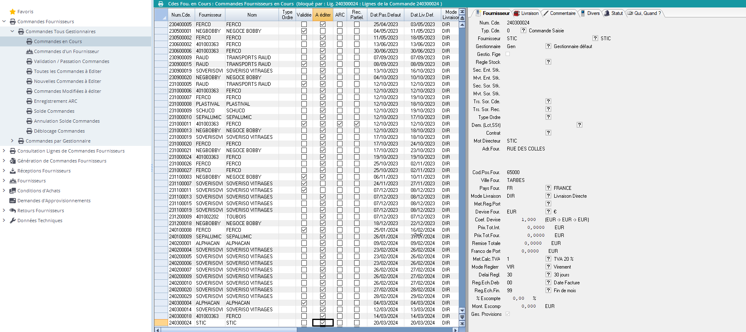Sort by the Dat.Liv.Def. column header
The width and height of the screenshot is (746, 332).
point(422,15)
